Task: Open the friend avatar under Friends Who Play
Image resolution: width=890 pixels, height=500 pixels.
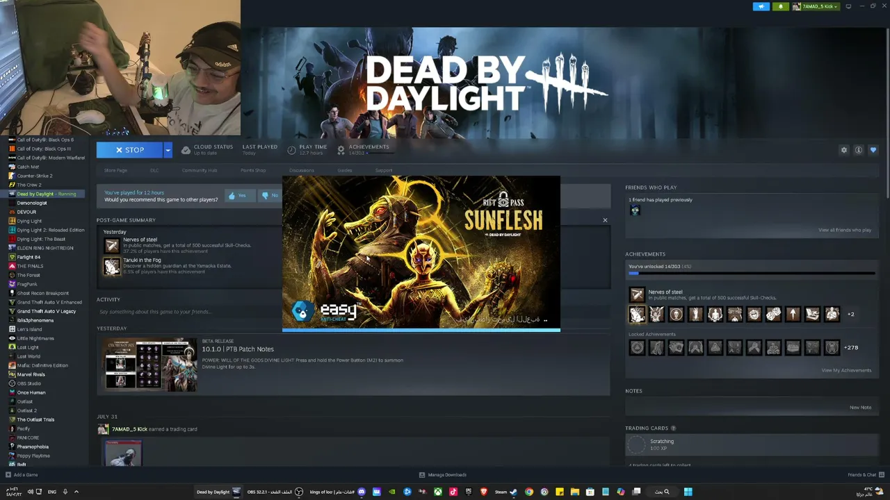Action: (635, 210)
